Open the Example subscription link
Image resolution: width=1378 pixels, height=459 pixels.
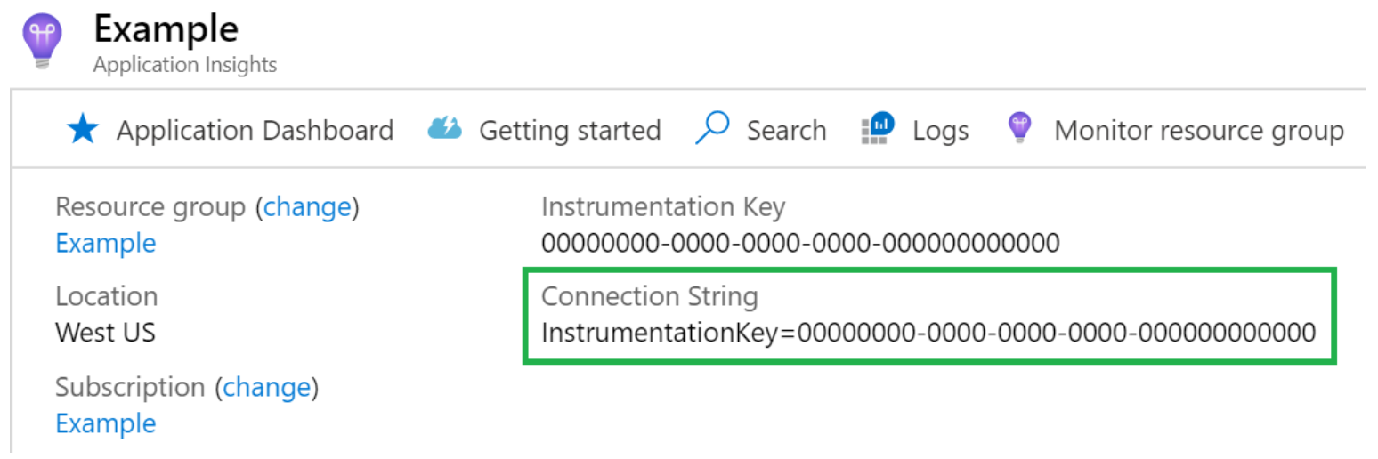(x=105, y=423)
